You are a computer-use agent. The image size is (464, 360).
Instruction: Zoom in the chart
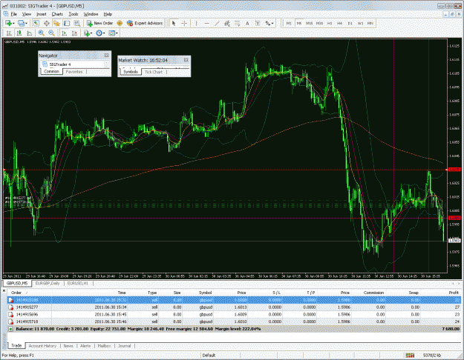(41, 33)
